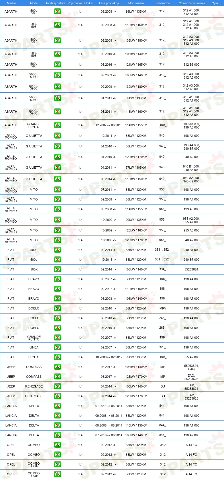Select production years 07.2010 -> 08.2014

(x=109, y=435)
